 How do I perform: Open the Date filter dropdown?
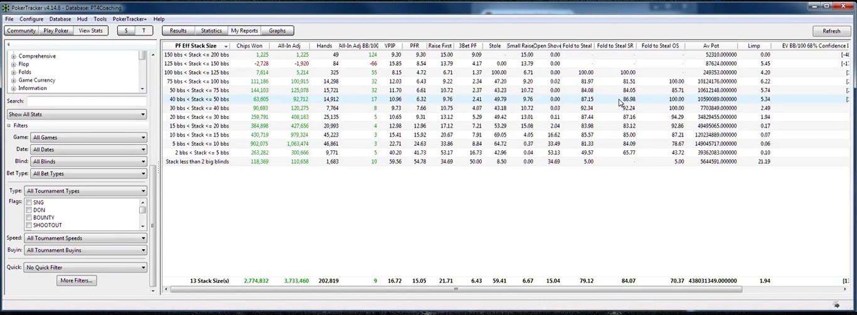[88, 150]
